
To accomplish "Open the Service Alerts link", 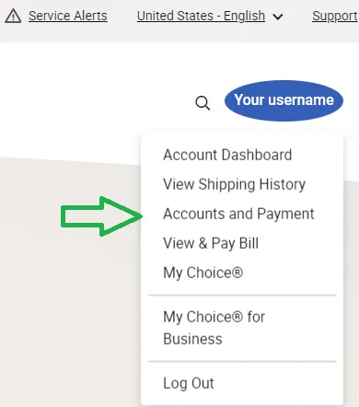I will [68, 16].
